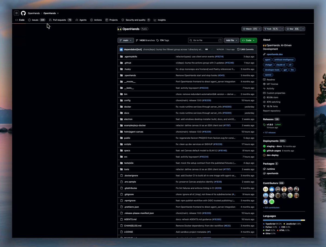Open the main branch selector dropdown

pos(126,40)
